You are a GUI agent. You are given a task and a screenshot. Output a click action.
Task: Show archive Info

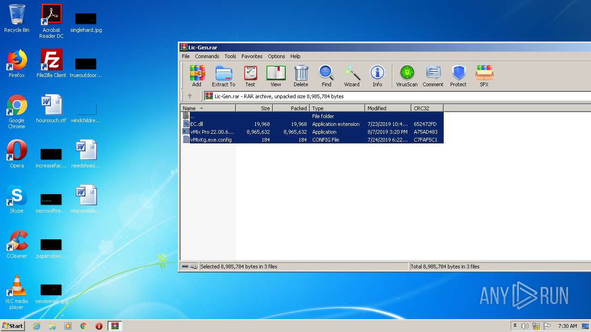(377, 76)
